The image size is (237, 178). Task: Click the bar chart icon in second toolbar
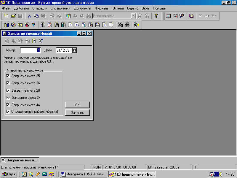[7, 25]
